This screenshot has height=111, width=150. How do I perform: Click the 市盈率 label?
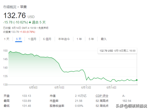point(54,101)
